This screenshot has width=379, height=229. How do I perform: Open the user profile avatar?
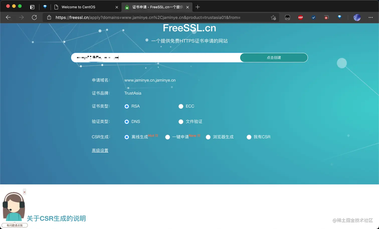(357, 18)
